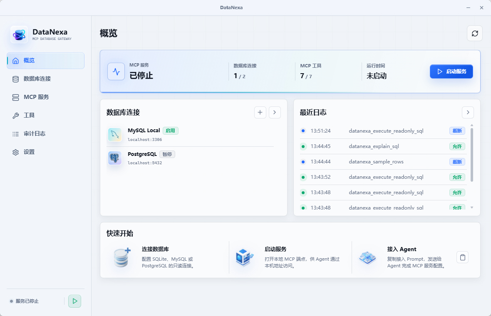The image size is (491, 316).
Task: Click the 暂停 badge on PostgreSQL
Action: [x=167, y=154]
